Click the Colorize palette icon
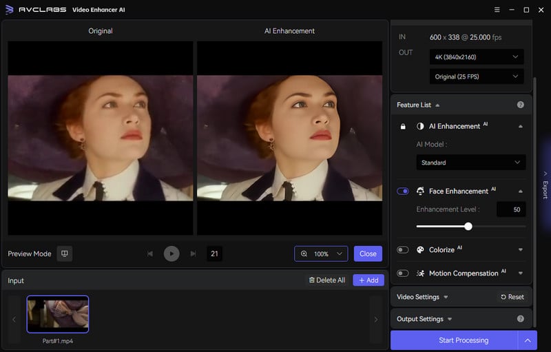Viewport: 551px width, 352px height. point(420,250)
